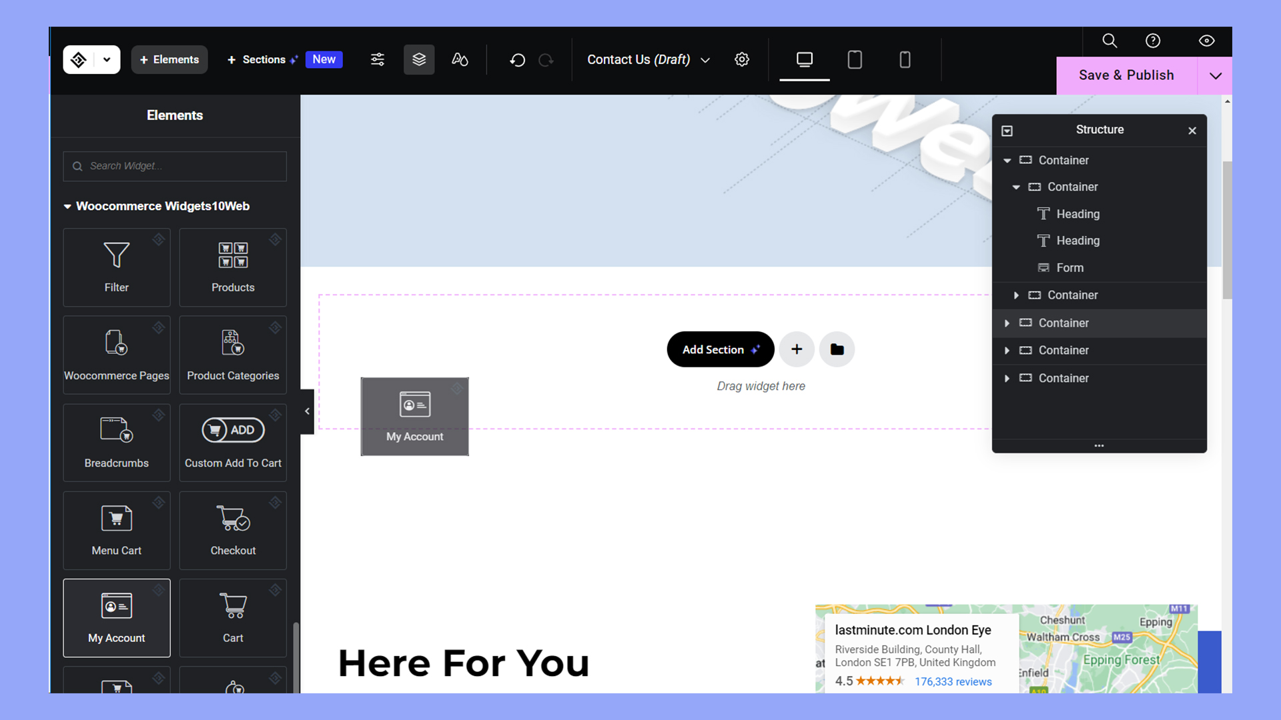Open the Structure layers panel icon
The height and width of the screenshot is (720, 1281).
(419, 59)
